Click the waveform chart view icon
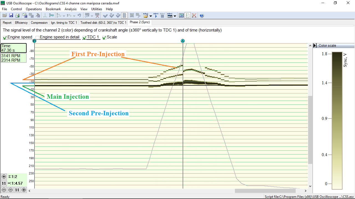The image size is (355, 199). [181, 15]
